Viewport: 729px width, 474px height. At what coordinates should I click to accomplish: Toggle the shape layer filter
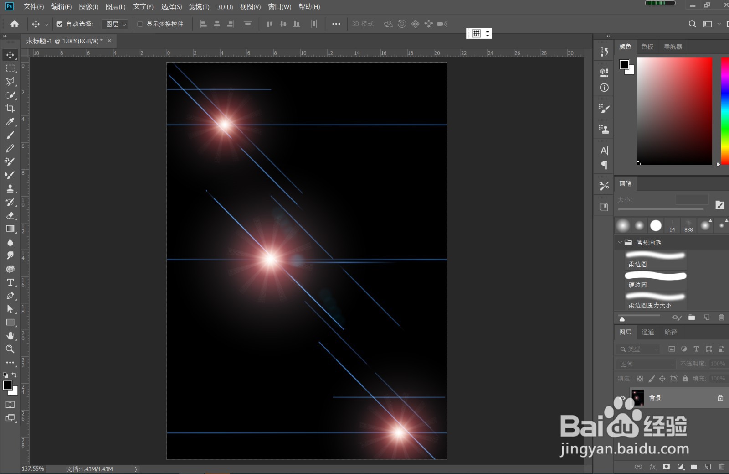click(x=708, y=349)
